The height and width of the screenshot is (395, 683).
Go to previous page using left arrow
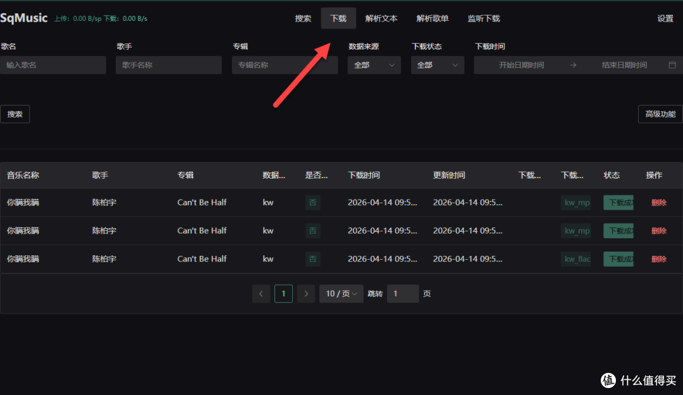pyautogui.click(x=261, y=294)
